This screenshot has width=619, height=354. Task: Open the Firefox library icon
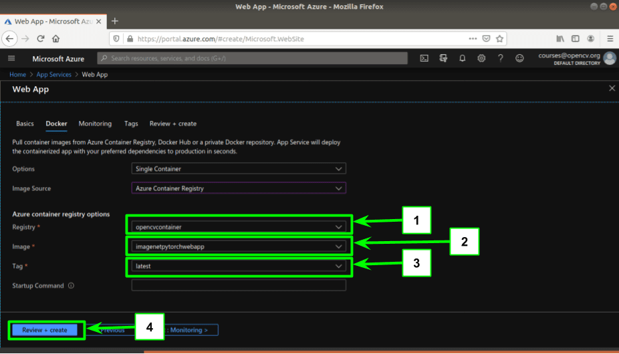pos(560,39)
